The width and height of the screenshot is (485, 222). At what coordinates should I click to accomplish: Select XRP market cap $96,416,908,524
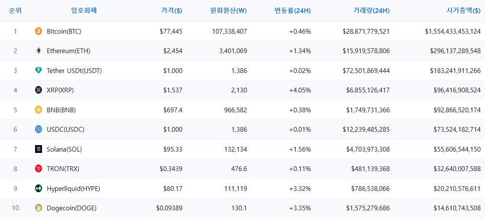point(457,90)
